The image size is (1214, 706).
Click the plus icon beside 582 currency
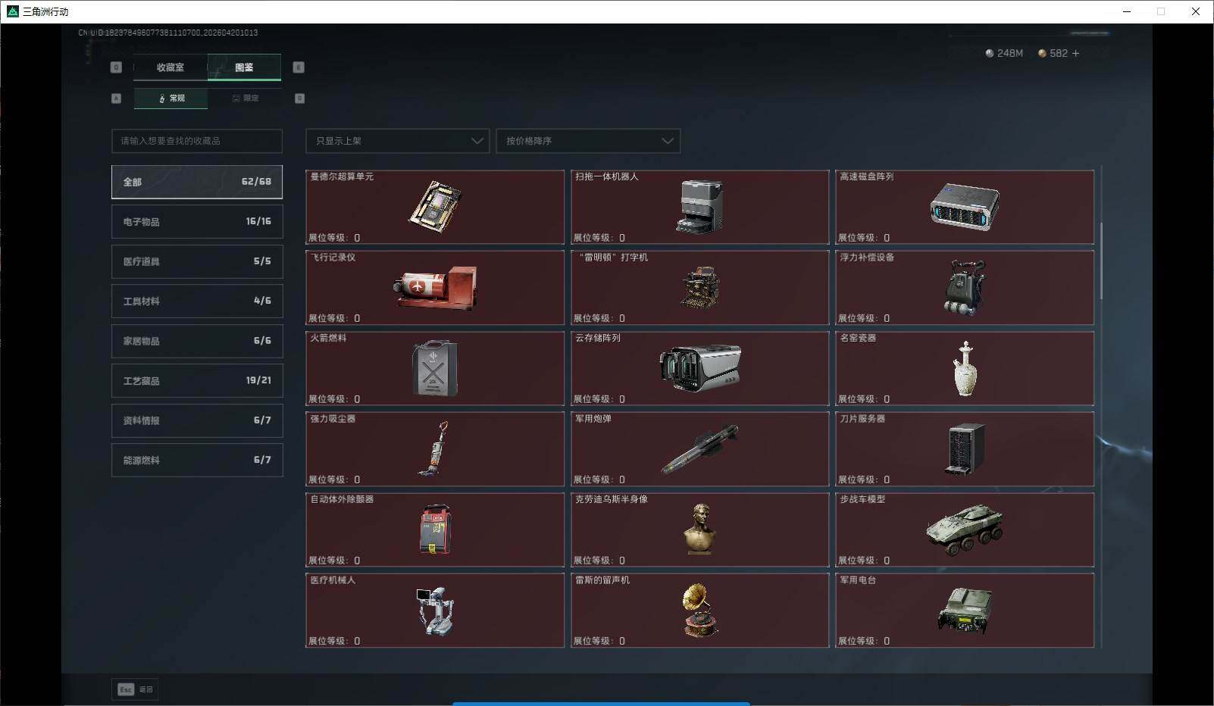(1075, 53)
